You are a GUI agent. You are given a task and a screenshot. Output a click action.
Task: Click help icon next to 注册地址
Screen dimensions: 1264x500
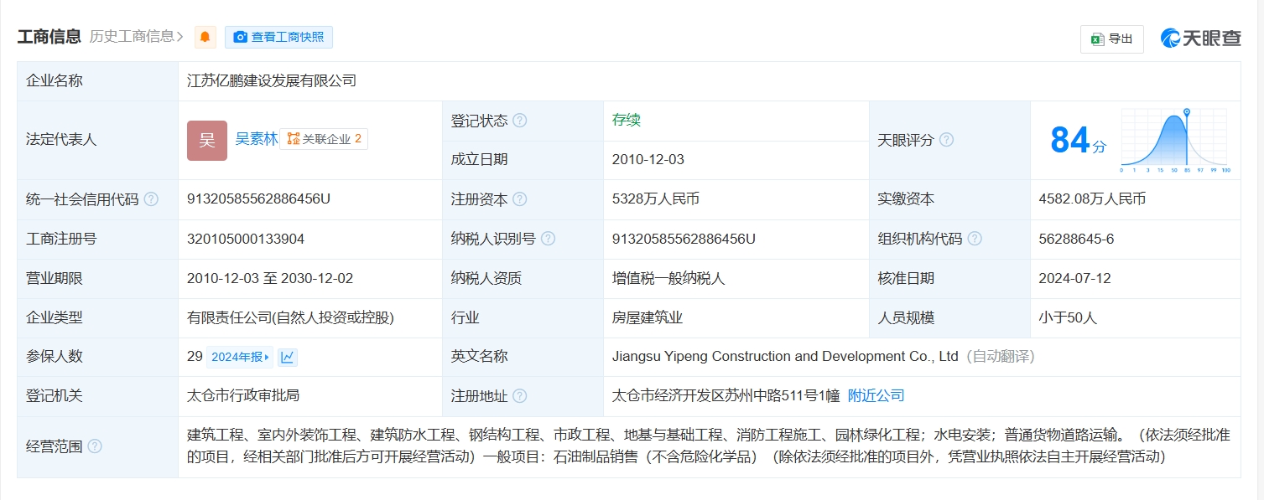[520, 396]
